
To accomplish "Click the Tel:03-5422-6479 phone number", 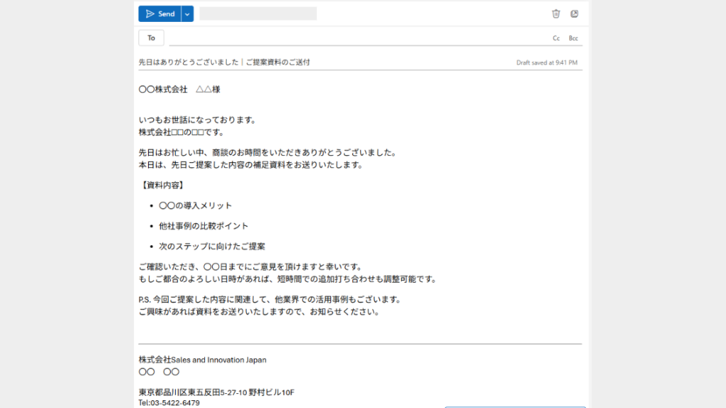I will coord(169,402).
